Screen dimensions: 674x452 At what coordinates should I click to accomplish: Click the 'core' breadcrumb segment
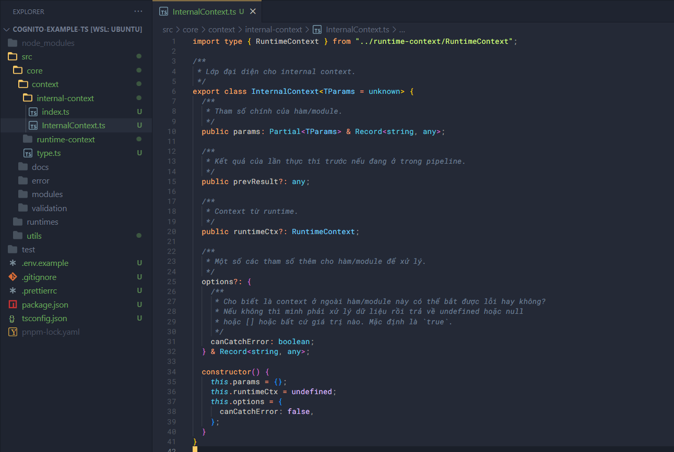(x=191, y=30)
